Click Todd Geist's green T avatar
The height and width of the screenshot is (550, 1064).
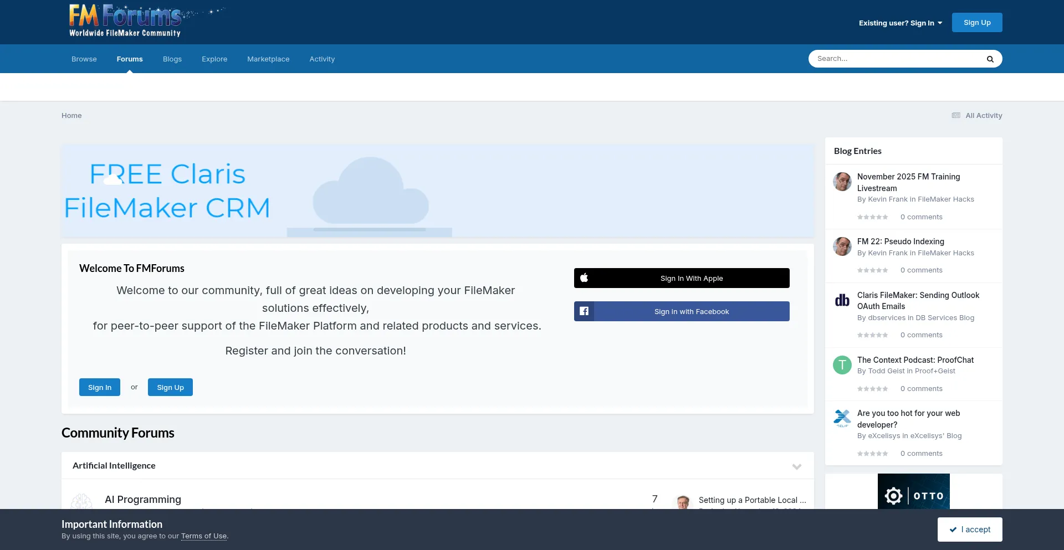842,365
